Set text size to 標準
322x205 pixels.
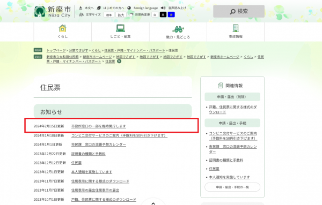109,15
